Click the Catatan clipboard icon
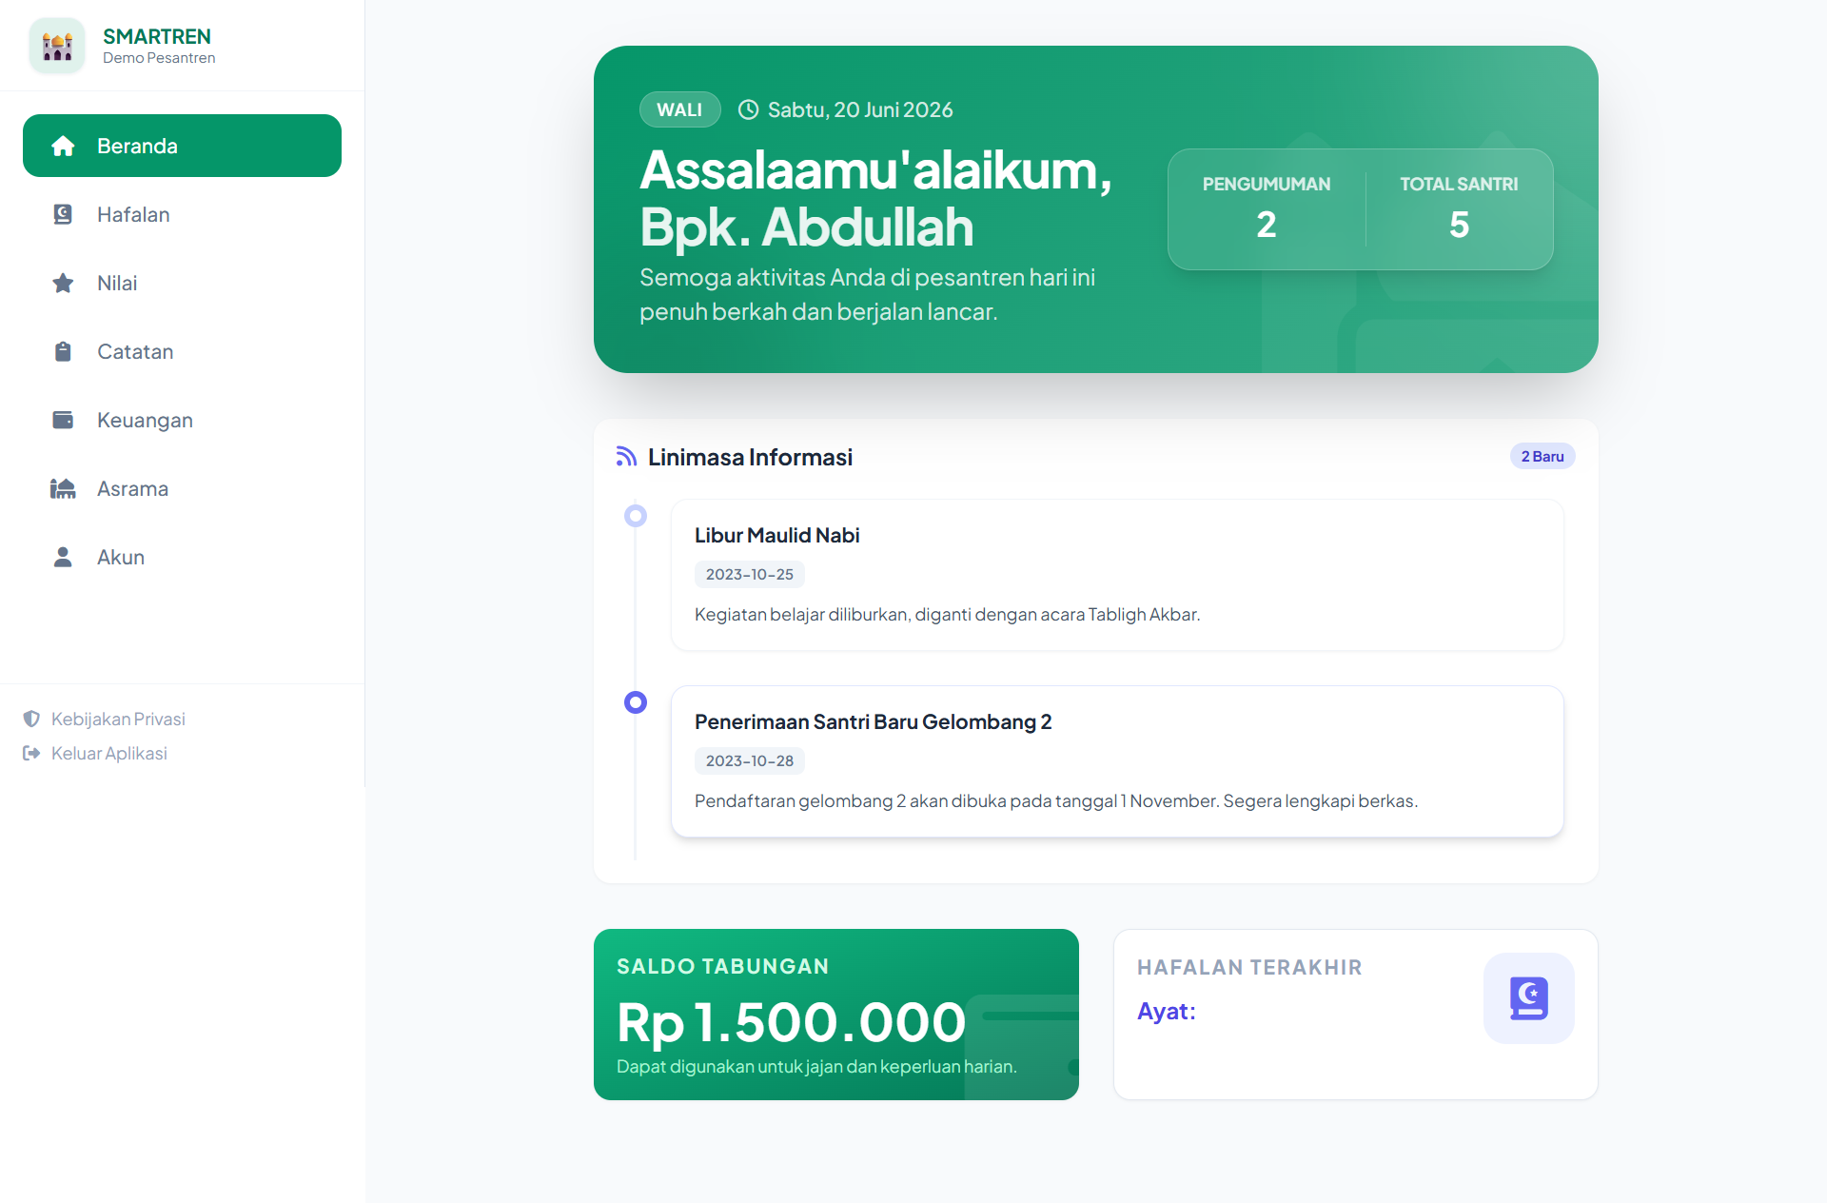1827x1203 pixels. coord(63,351)
